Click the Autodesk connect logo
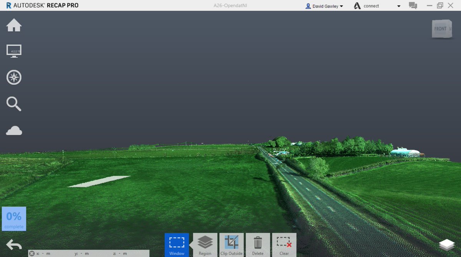The width and height of the screenshot is (461, 257). (357, 6)
